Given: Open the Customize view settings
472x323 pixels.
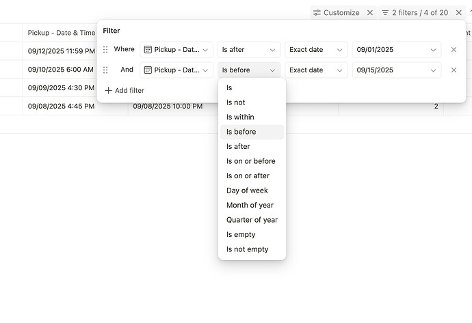Looking at the screenshot, I should (x=336, y=12).
